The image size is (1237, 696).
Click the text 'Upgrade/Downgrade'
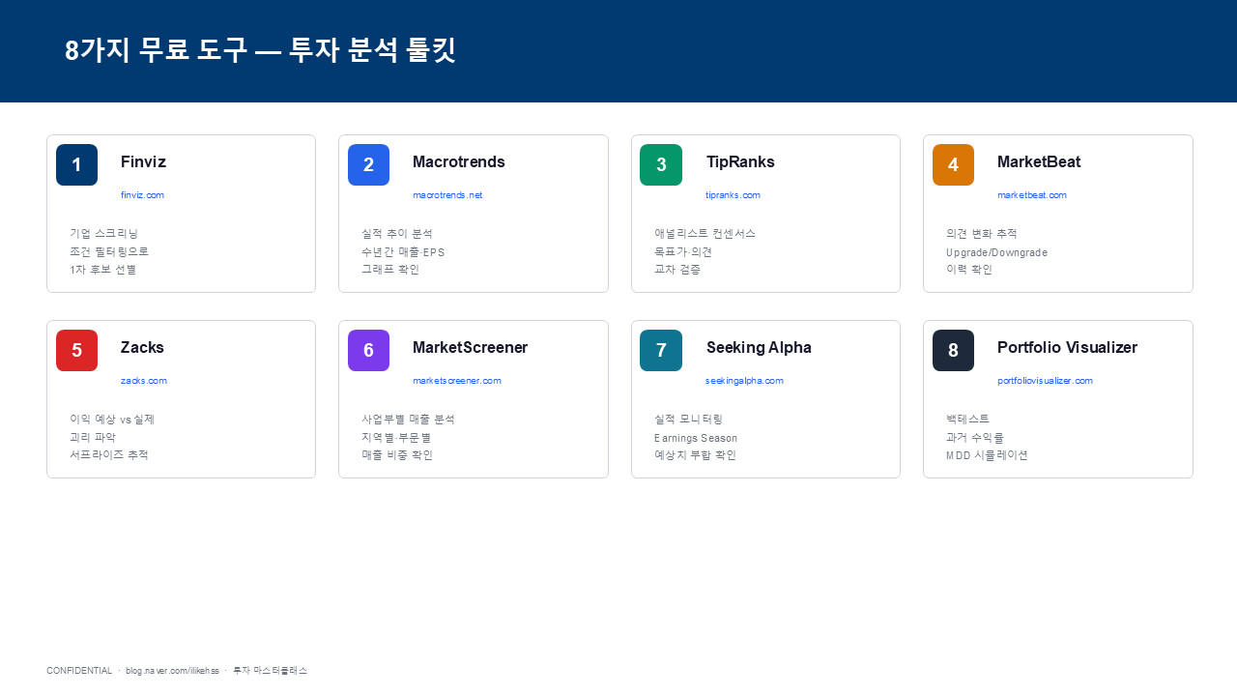996,252
